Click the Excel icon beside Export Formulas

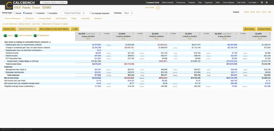click(x=16, y=36)
